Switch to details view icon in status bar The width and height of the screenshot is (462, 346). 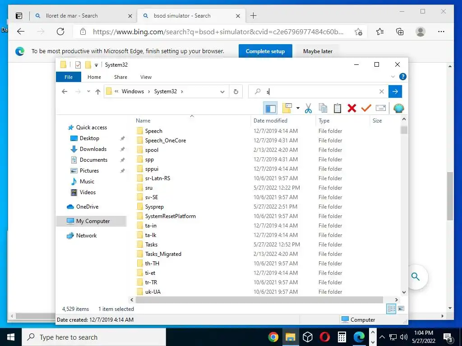[x=391, y=309]
